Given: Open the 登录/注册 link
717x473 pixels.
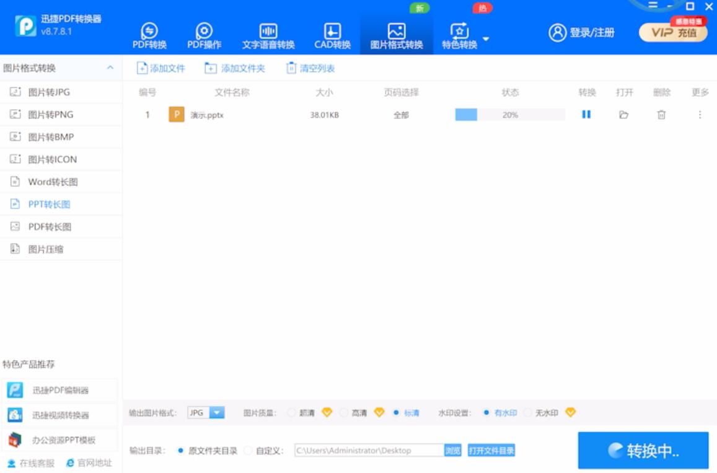Looking at the screenshot, I should tap(592, 32).
